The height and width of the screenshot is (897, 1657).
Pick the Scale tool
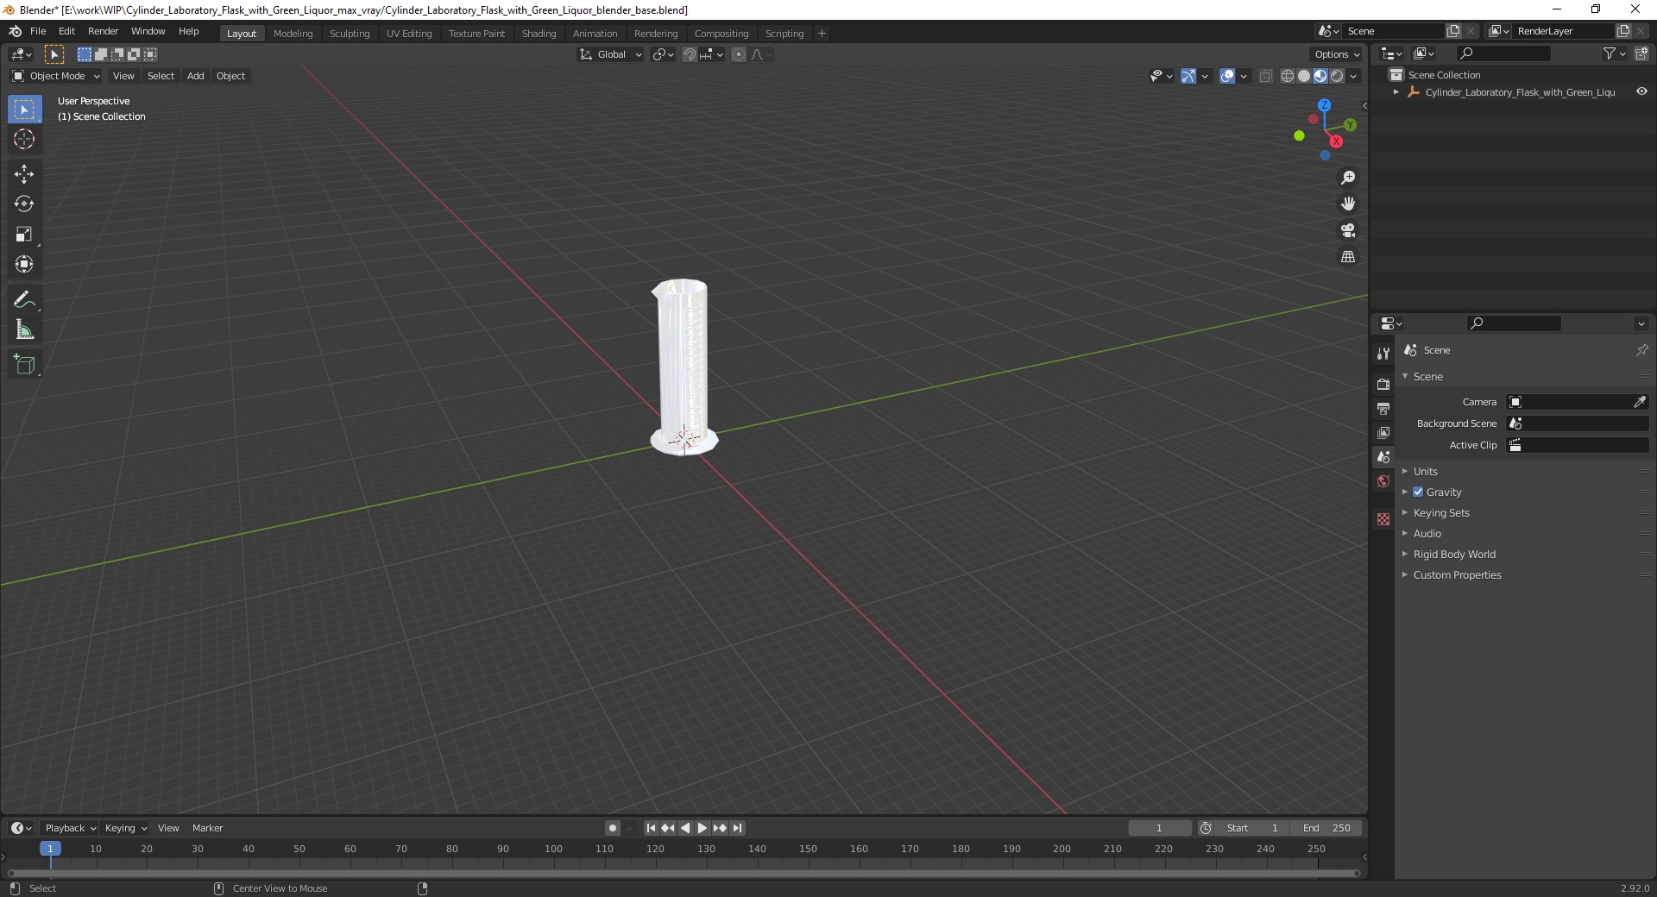[24, 235]
